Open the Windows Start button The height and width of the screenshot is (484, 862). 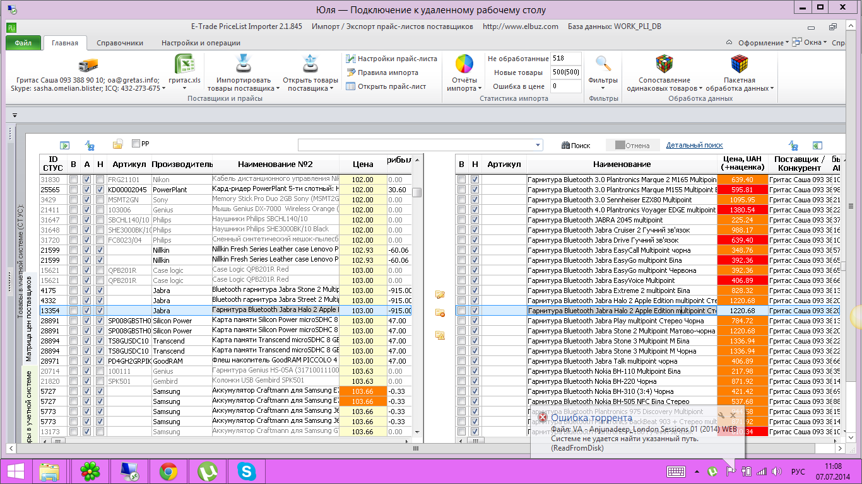(16, 471)
